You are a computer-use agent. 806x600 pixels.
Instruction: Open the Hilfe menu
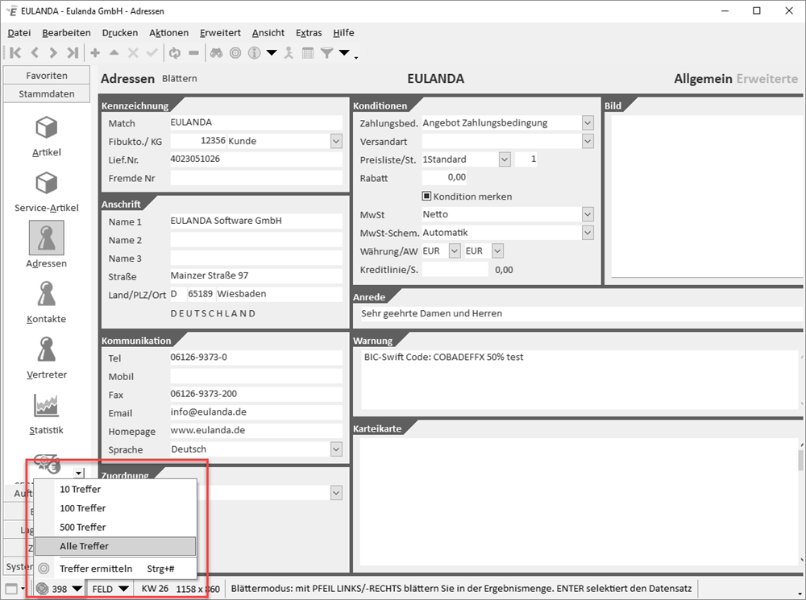[343, 32]
